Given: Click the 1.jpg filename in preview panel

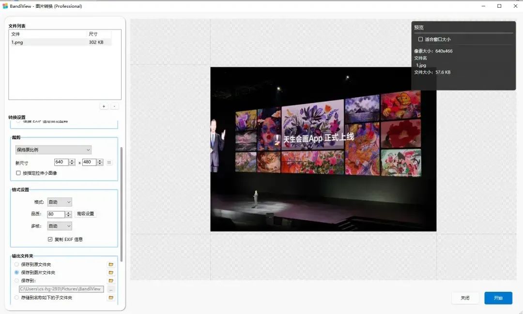Looking at the screenshot, I should pos(421,65).
